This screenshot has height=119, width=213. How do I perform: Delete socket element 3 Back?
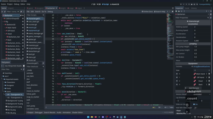209,85
